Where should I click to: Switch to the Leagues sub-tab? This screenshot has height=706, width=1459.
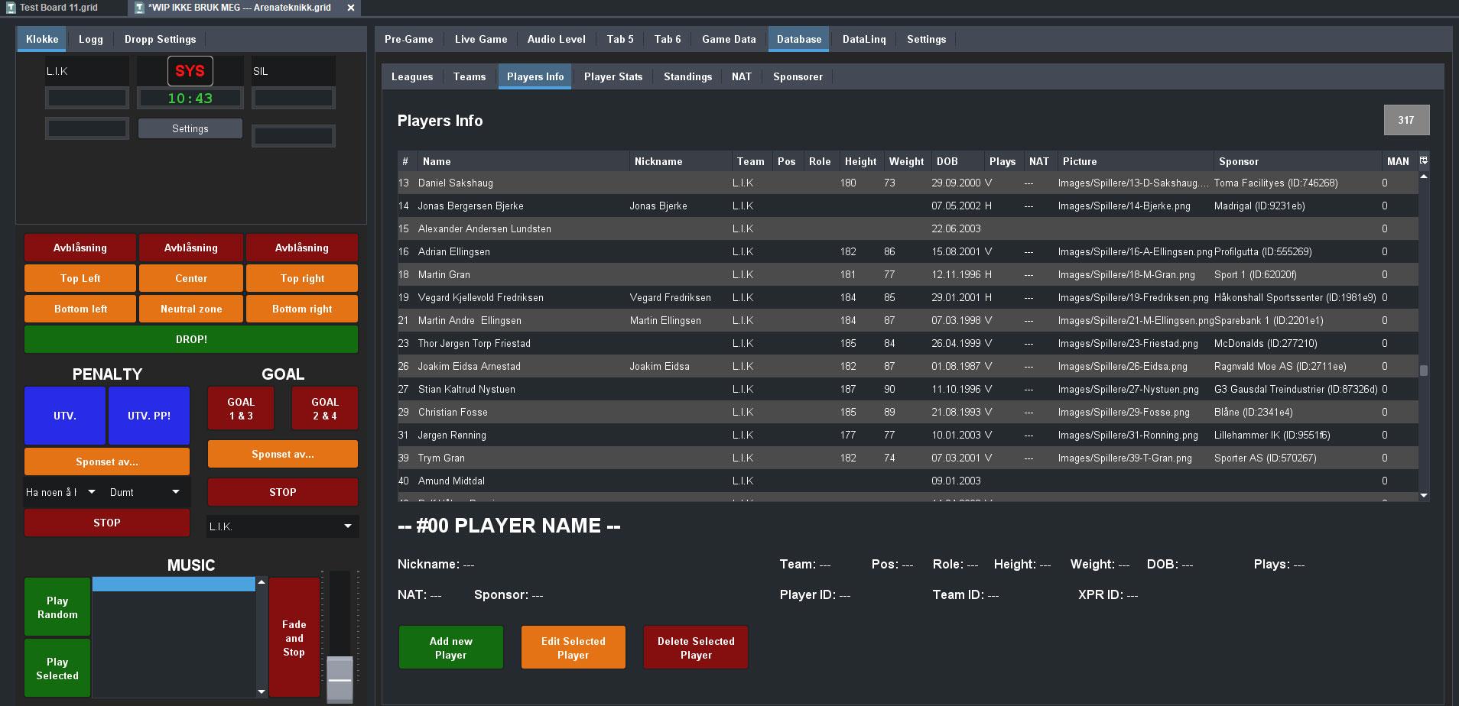coord(412,76)
